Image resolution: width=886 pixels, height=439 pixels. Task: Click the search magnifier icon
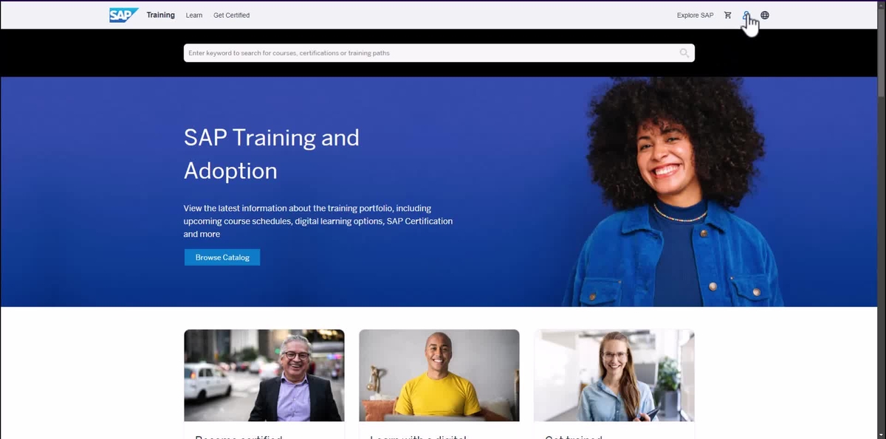[x=684, y=53]
